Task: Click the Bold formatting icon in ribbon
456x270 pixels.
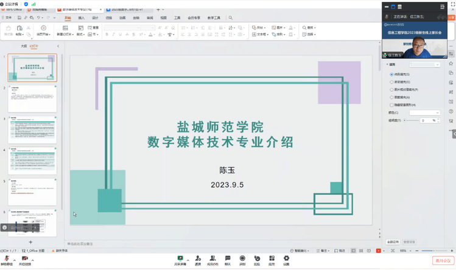Action: pyautogui.click(x=107, y=35)
